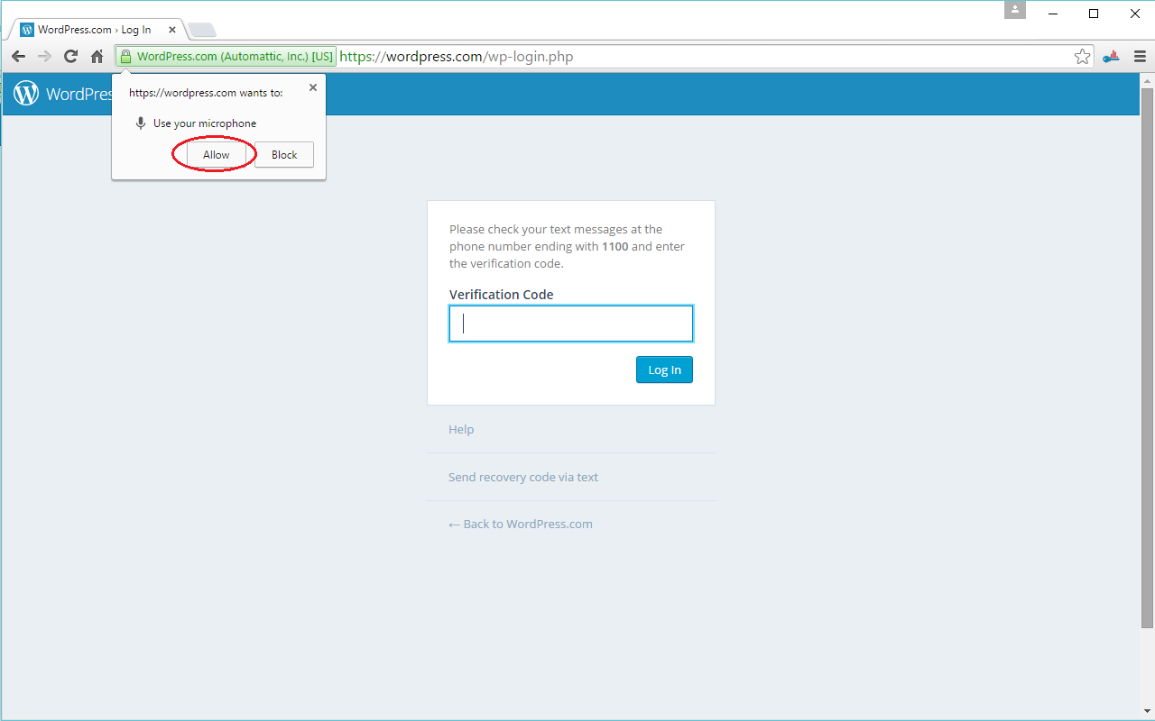Click the 'Use your microphone' text
This screenshot has height=721, width=1155.
point(205,123)
